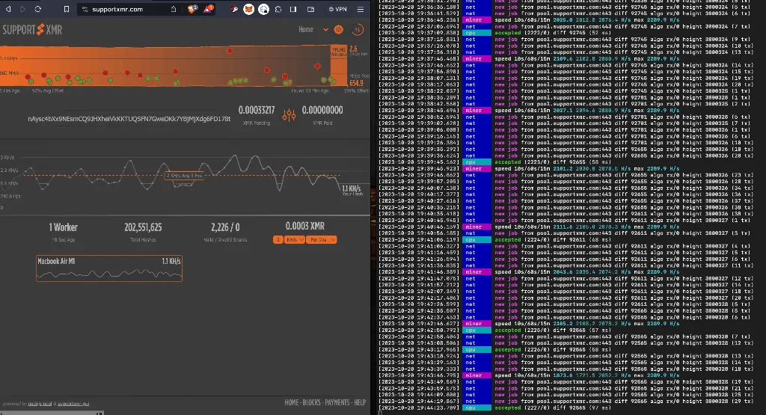Click the 1 Worker stat

coord(63,227)
